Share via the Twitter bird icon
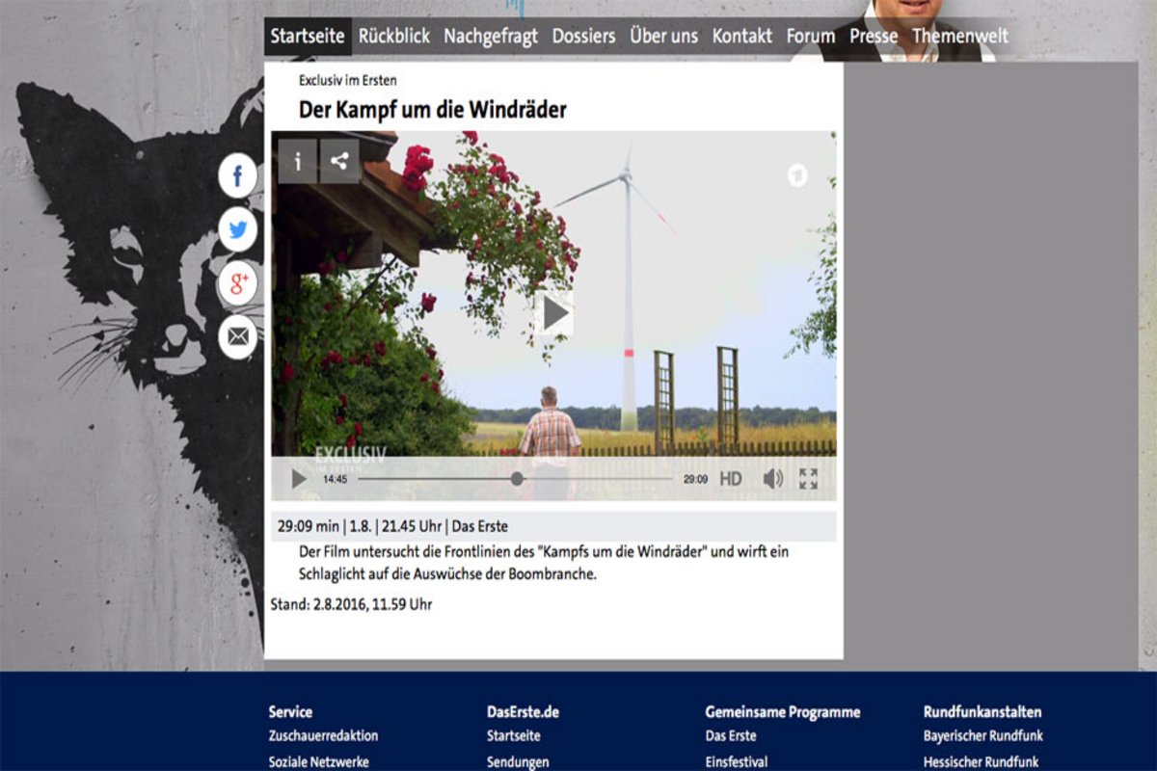The image size is (1157, 771). [x=237, y=230]
